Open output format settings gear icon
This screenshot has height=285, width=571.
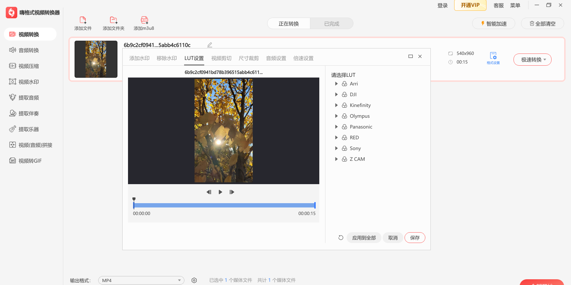[x=194, y=280]
